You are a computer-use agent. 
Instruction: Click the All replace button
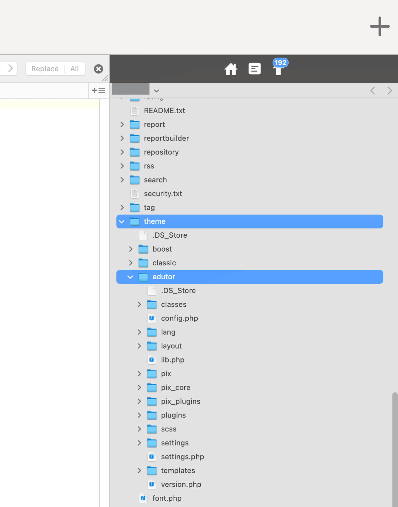point(74,69)
